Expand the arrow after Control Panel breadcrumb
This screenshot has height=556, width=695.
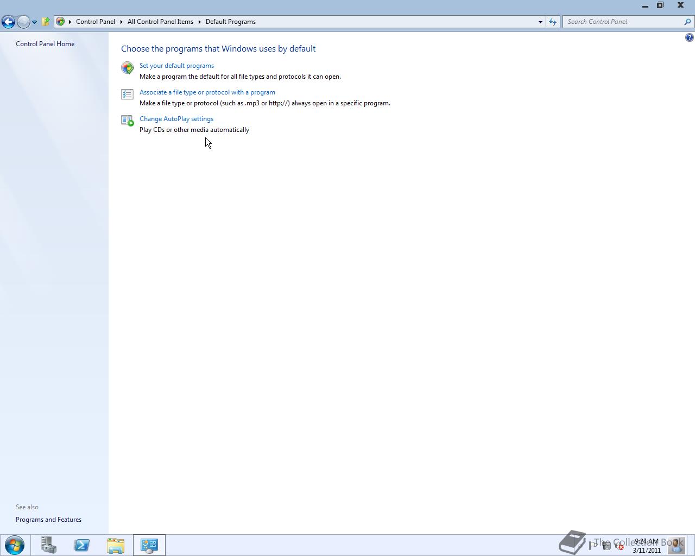[x=122, y=22]
